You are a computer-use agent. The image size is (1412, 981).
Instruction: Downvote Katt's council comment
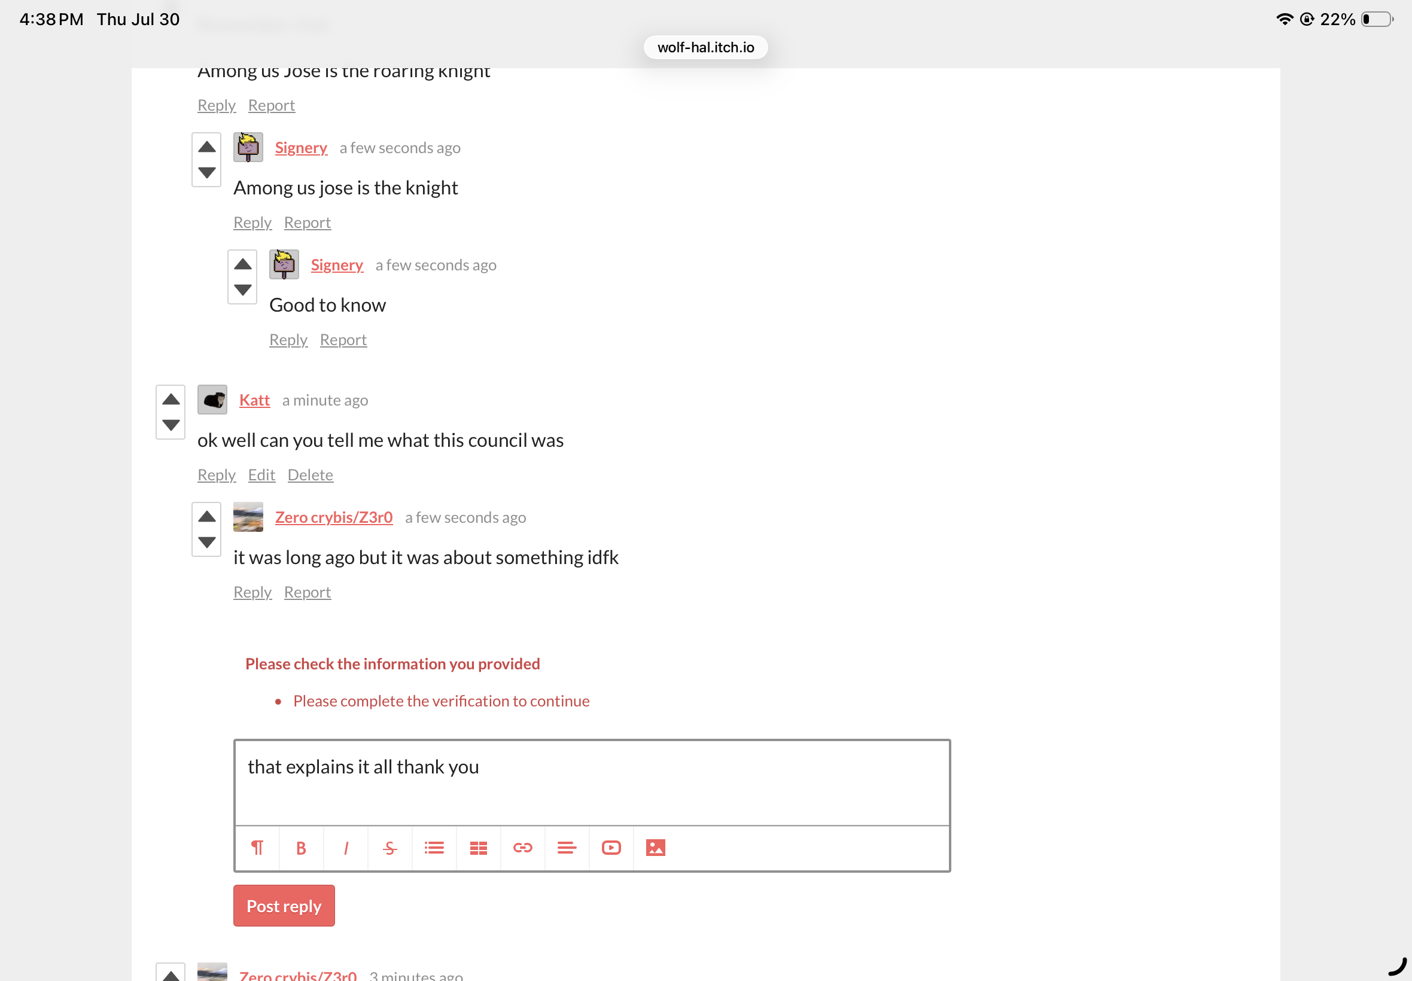tap(171, 425)
